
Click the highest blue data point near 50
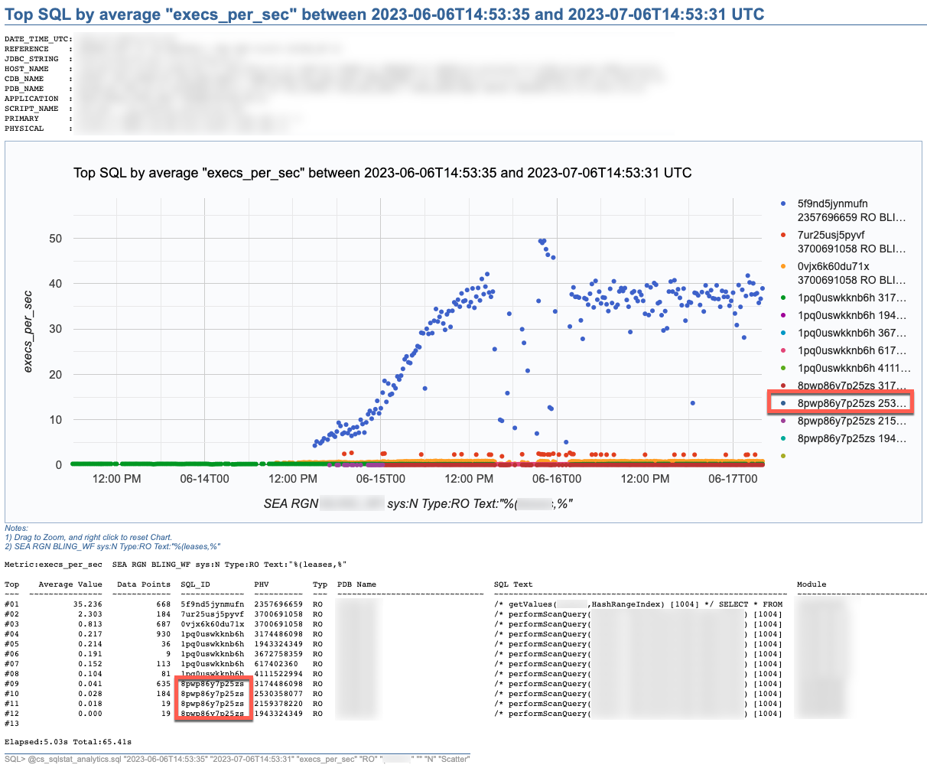point(542,241)
